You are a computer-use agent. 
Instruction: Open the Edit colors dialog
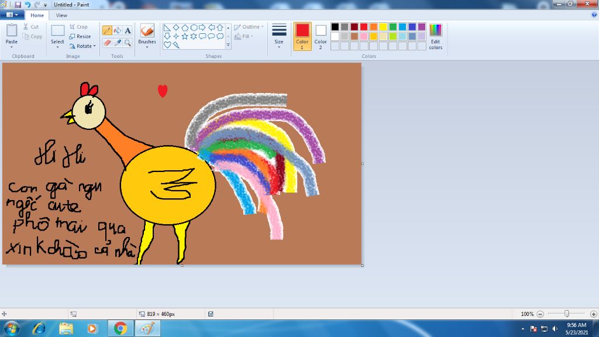pyautogui.click(x=435, y=36)
